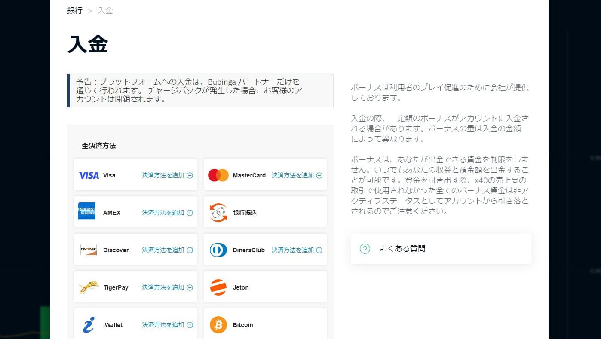Select the DinersClub payment label
Viewport: 601px width, 339px height.
coord(249,250)
